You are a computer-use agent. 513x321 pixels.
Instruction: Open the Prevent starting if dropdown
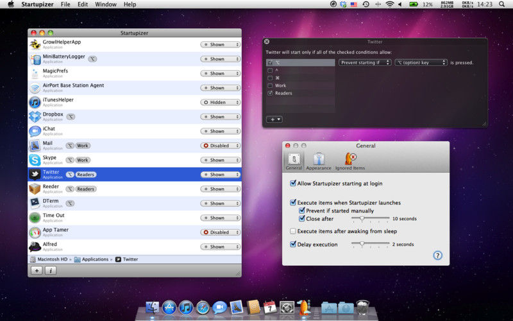[365, 62]
